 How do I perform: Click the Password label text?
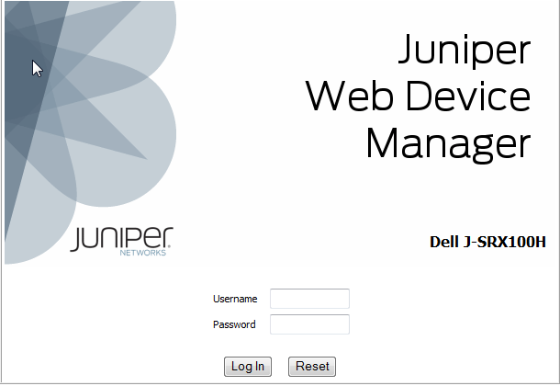tap(234, 324)
